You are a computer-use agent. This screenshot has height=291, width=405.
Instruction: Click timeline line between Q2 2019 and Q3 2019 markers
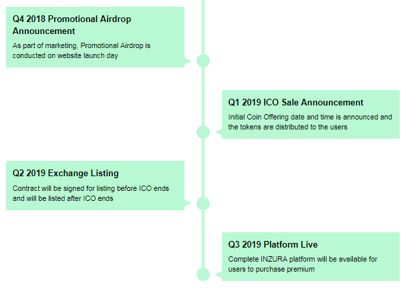click(203, 239)
